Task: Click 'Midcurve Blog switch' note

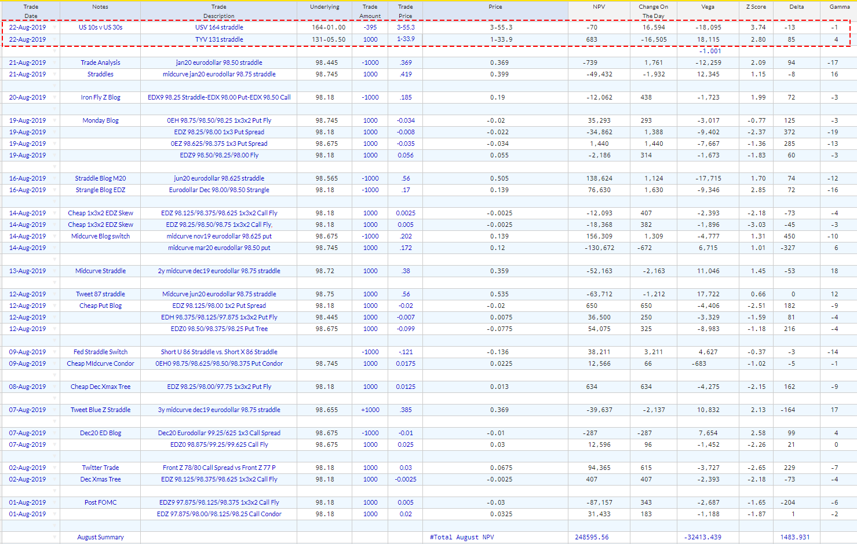Action: [101, 236]
